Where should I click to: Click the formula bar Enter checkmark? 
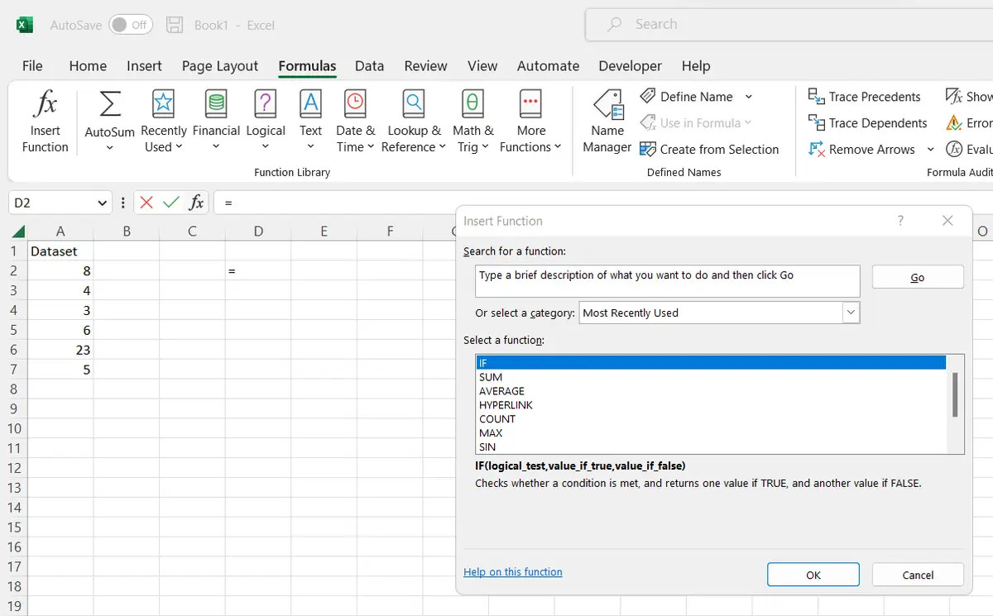171,203
